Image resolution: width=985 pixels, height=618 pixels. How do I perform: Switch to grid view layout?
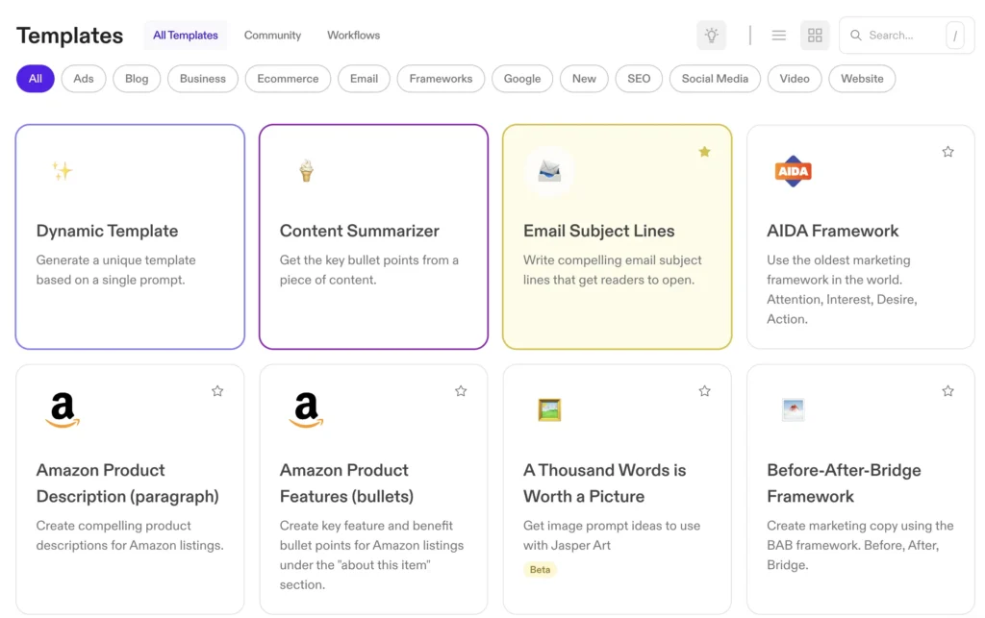[815, 35]
